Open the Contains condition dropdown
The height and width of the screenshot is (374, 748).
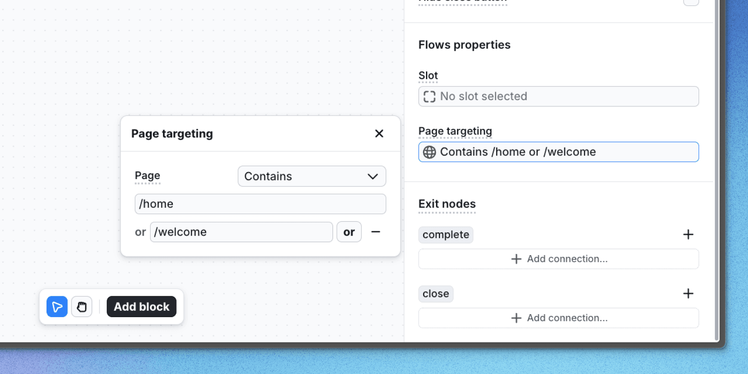(x=312, y=176)
